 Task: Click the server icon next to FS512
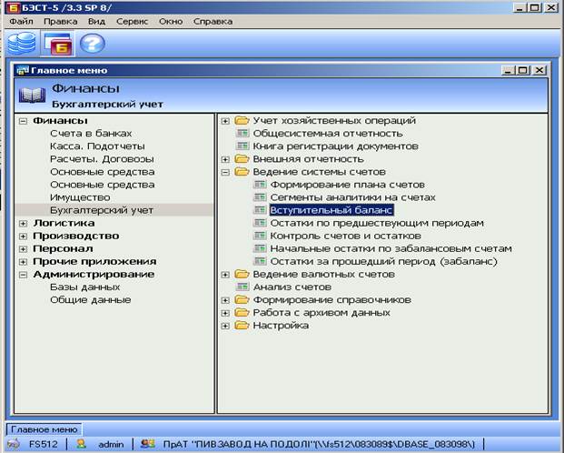(x=14, y=444)
